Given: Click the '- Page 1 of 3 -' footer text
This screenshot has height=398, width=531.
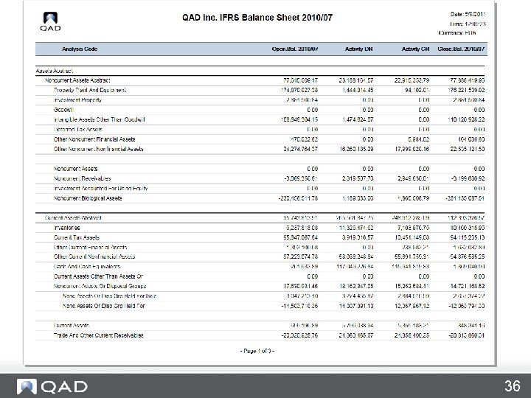Looking at the screenshot, I should pos(257,352).
